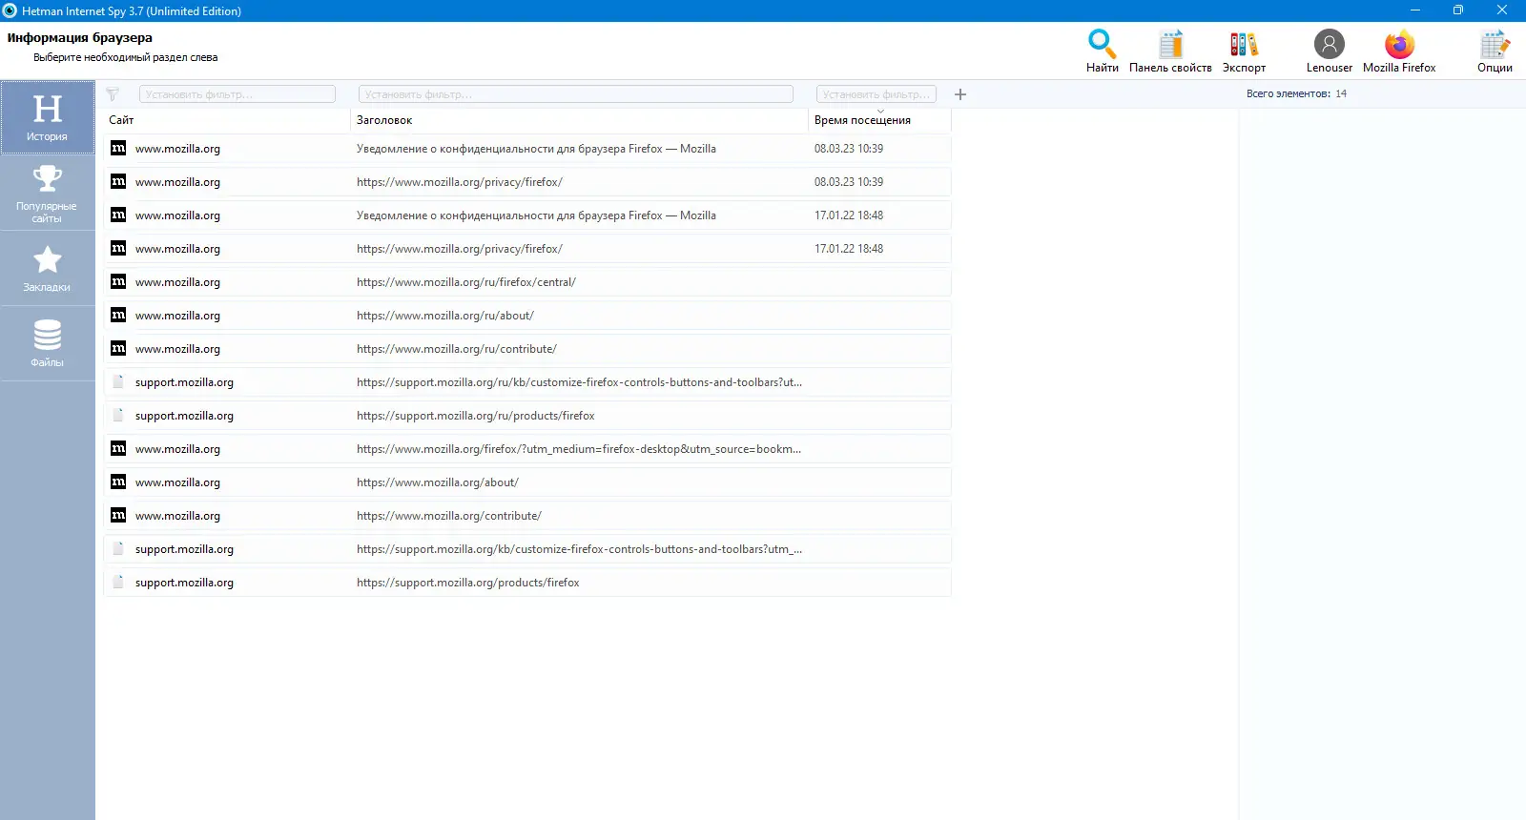The image size is (1526, 820).
Task: Click the Сайт column filter field
Action: 237,94
